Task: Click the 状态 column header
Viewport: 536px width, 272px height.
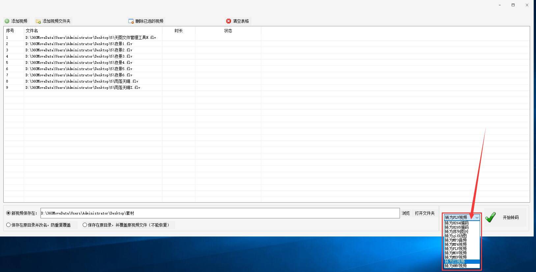Action: pos(228,31)
